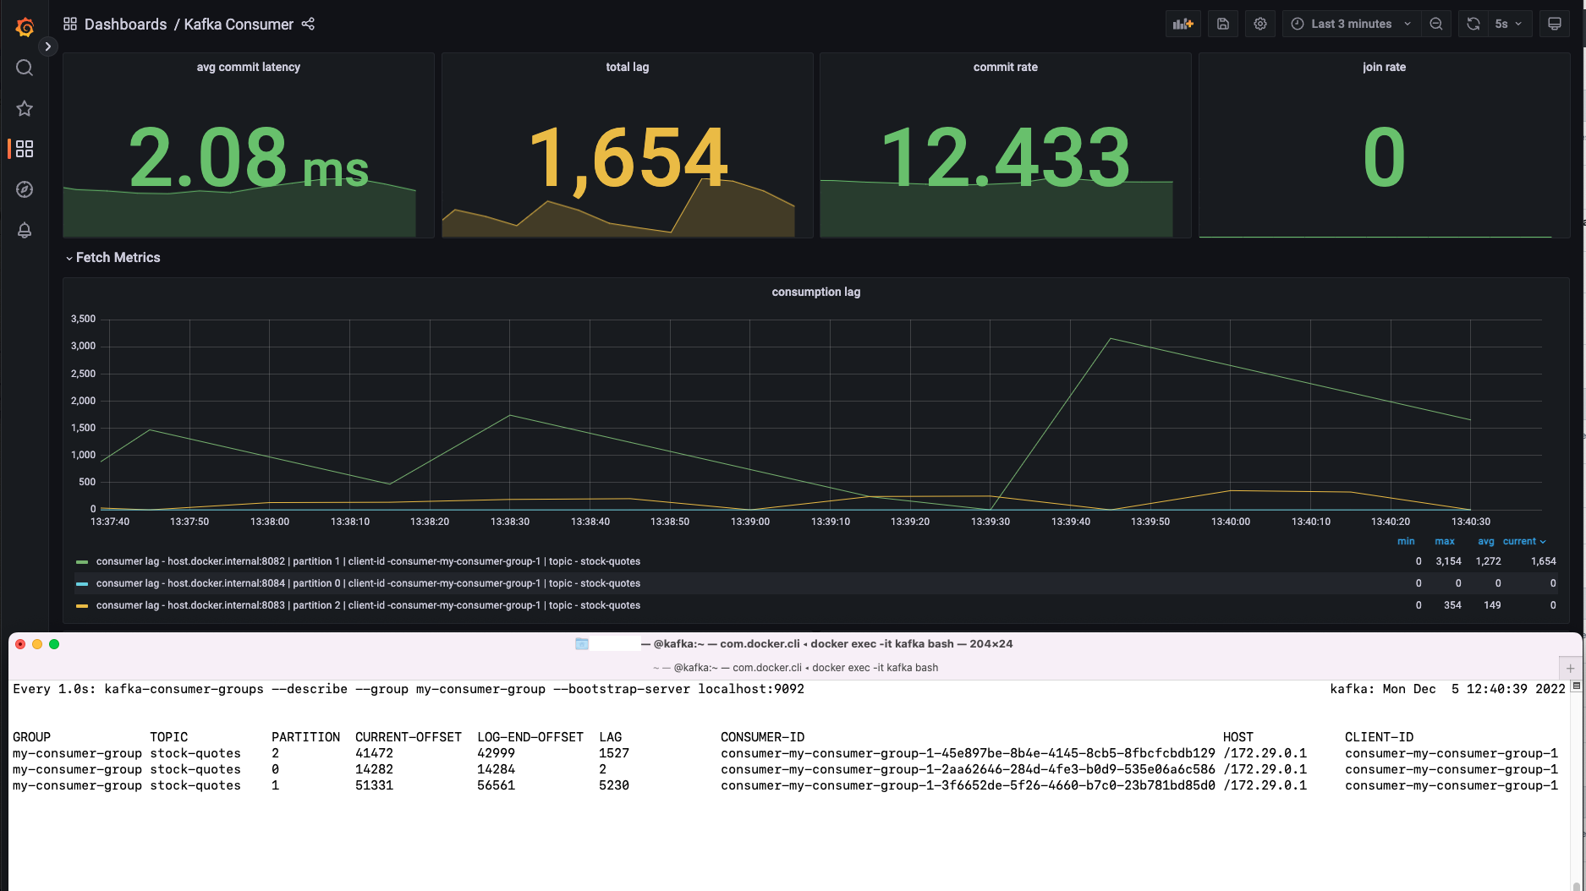Click the commit rate panel title
Viewport: 1586px width, 891px height.
pos(1005,67)
